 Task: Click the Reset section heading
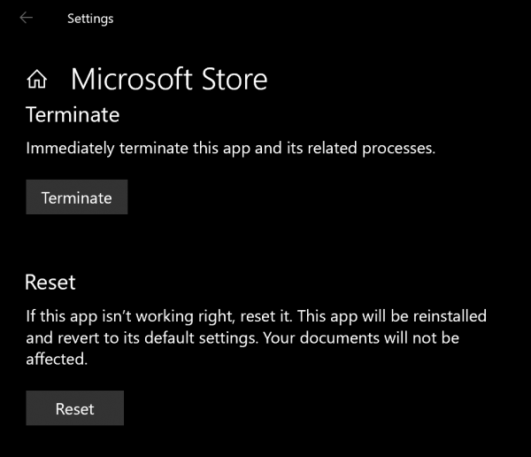tap(50, 282)
